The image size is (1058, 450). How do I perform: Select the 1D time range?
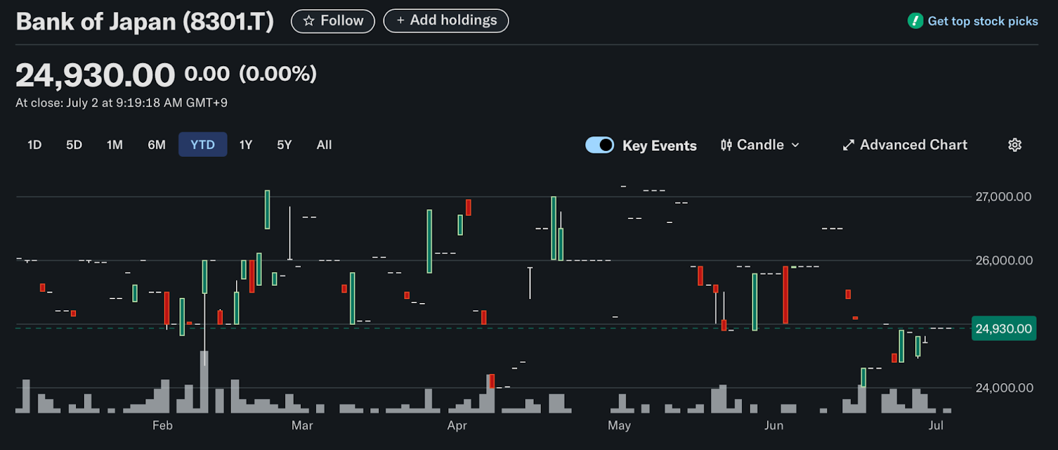pos(34,145)
